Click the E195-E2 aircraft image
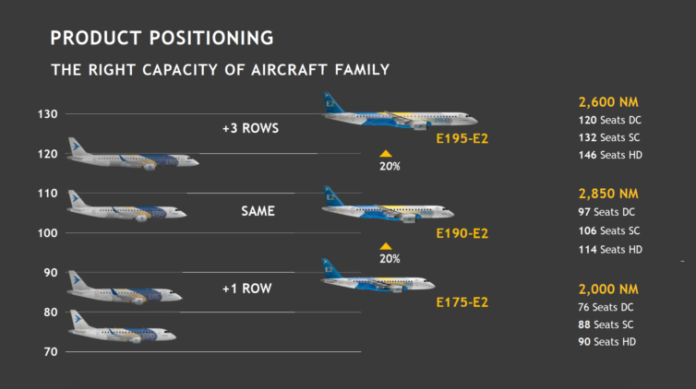This screenshot has height=389, width=696. (400, 112)
